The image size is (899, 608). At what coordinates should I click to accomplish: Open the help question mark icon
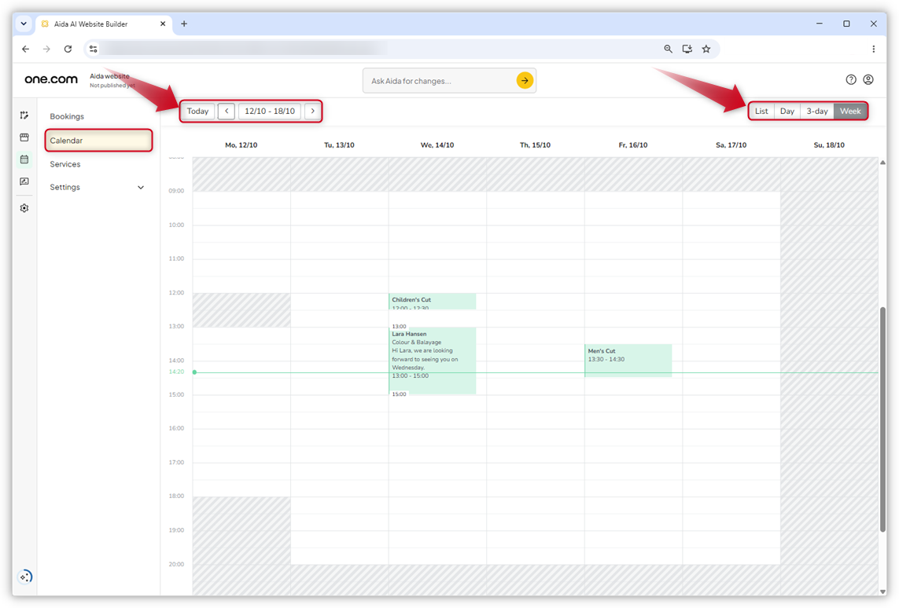coord(851,79)
